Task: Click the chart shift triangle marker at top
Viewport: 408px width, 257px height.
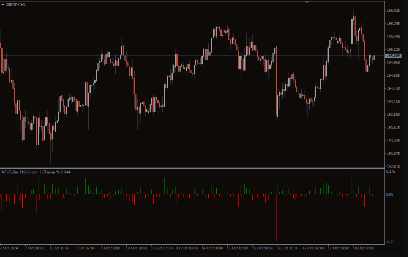Action: 307,2
